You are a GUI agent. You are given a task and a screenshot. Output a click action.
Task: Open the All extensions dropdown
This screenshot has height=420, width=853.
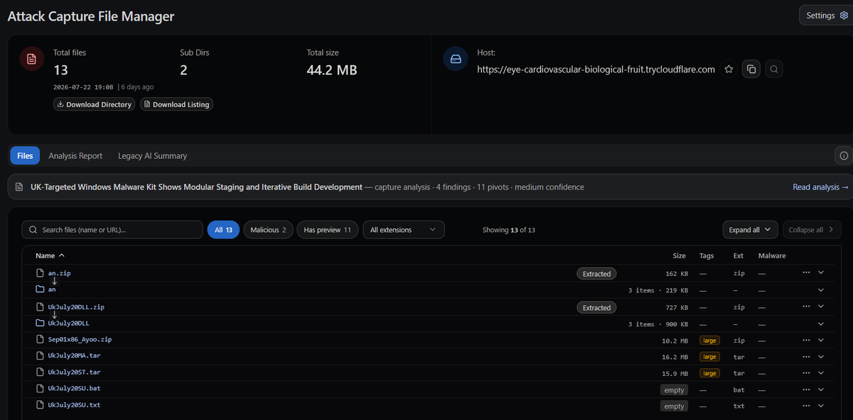[x=403, y=230]
